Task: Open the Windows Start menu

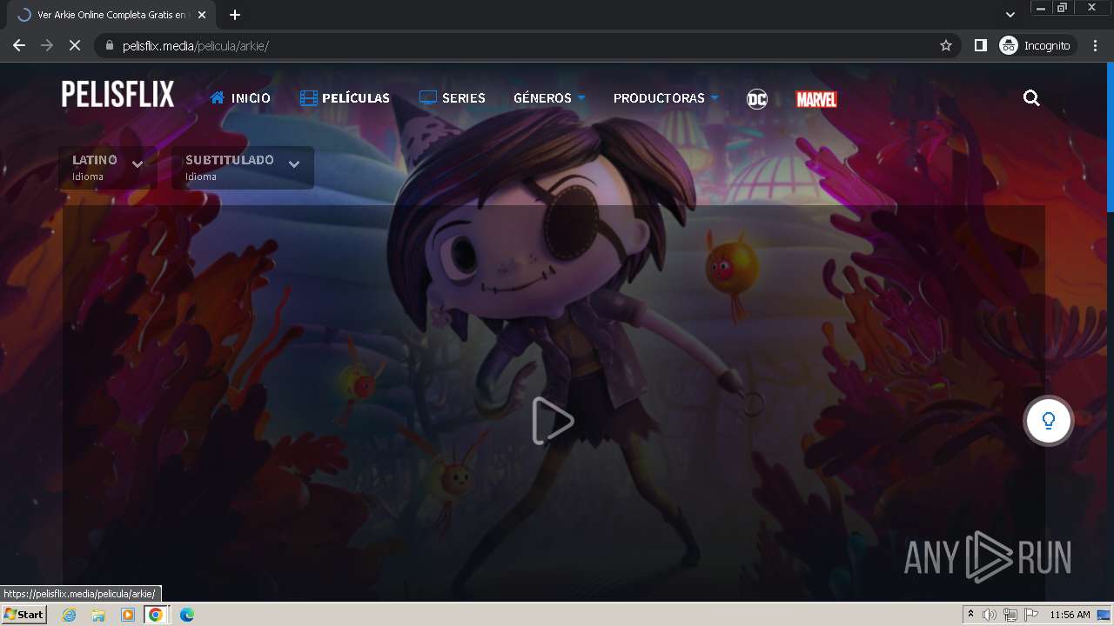Action: (x=23, y=615)
